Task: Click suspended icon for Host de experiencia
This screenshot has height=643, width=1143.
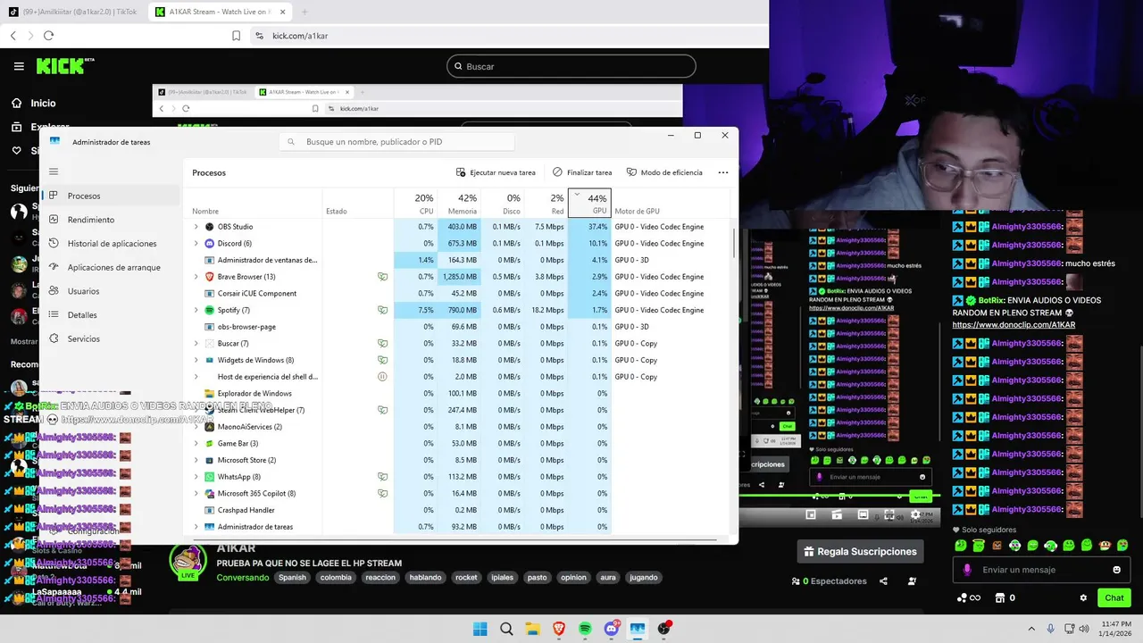Action: (x=382, y=377)
